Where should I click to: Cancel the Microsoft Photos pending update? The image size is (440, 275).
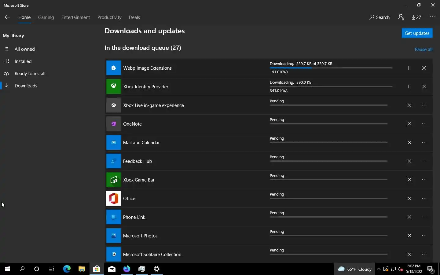coord(409,236)
